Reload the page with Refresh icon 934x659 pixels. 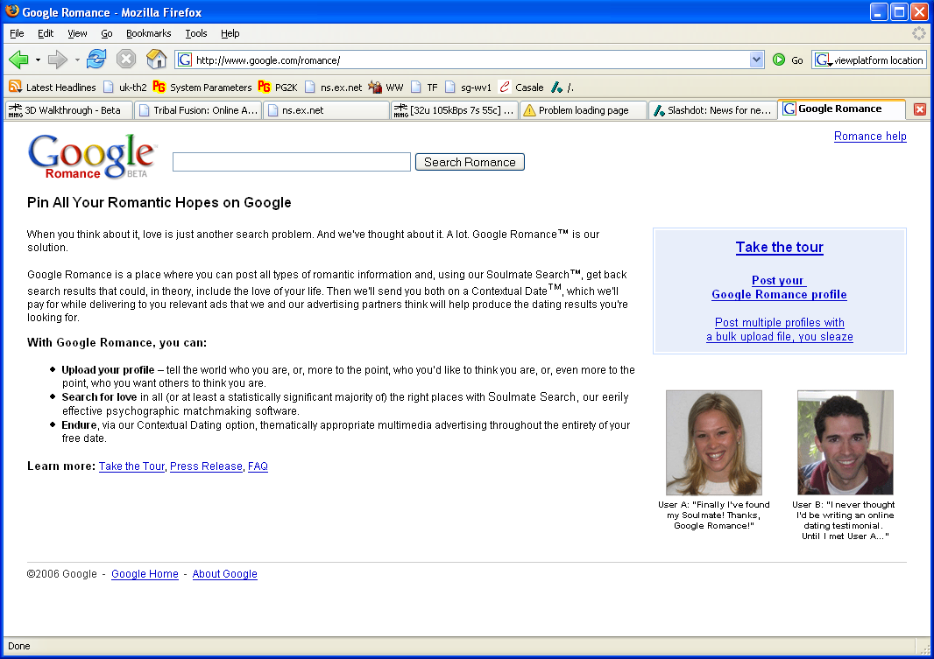click(x=96, y=60)
